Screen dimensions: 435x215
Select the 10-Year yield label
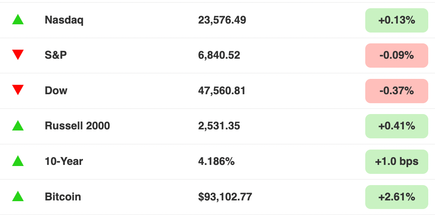[64, 161]
